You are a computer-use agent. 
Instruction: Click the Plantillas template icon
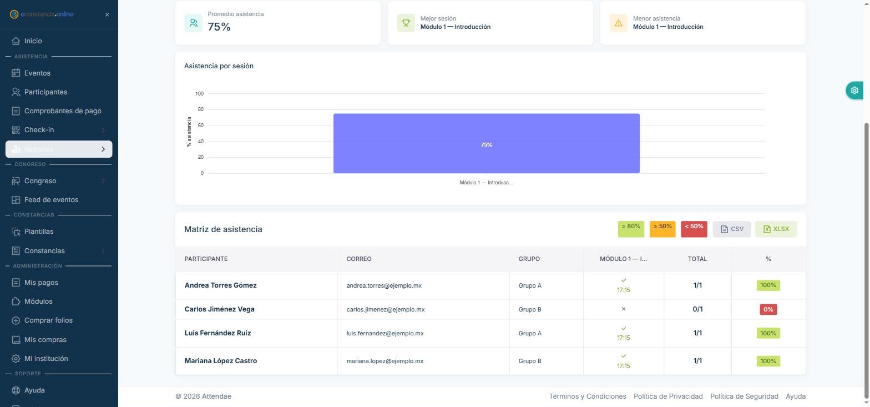pyautogui.click(x=16, y=232)
